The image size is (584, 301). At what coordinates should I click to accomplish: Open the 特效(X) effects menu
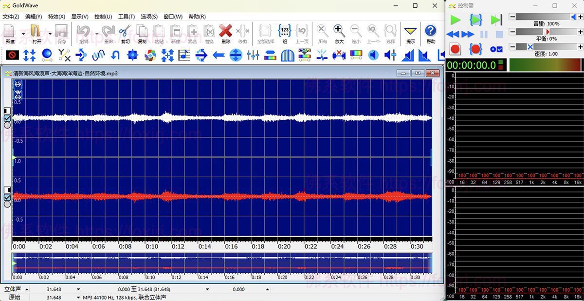coord(56,17)
